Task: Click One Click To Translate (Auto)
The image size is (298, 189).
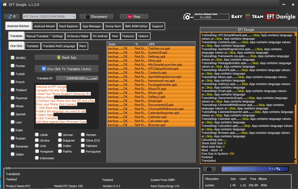Action: (66, 69)
